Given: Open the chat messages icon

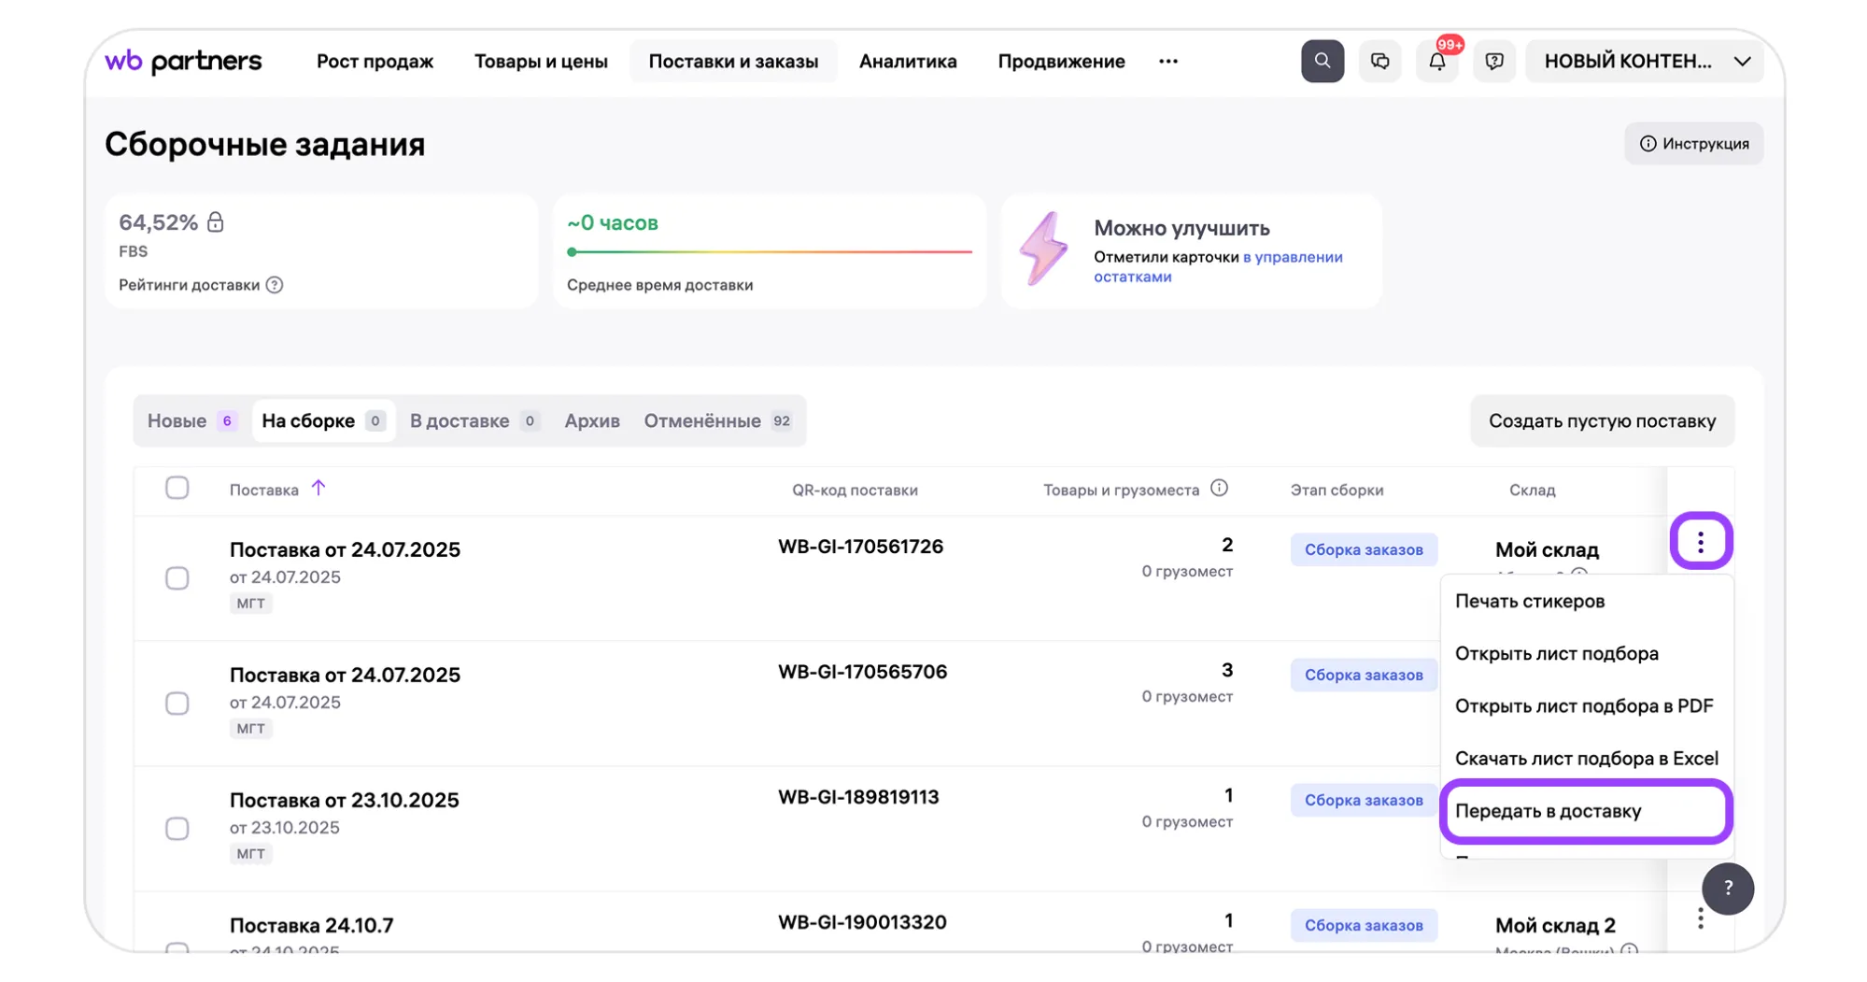Looking at the screenshot, I should coord(1379,62).
